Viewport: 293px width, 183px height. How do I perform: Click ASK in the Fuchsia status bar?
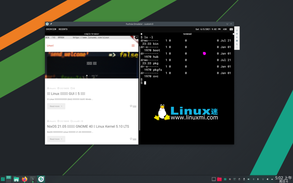pos(225,29)
